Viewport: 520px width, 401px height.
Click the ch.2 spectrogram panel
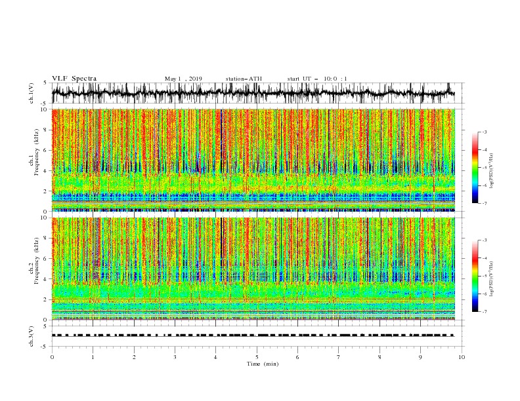pos(253,269)
